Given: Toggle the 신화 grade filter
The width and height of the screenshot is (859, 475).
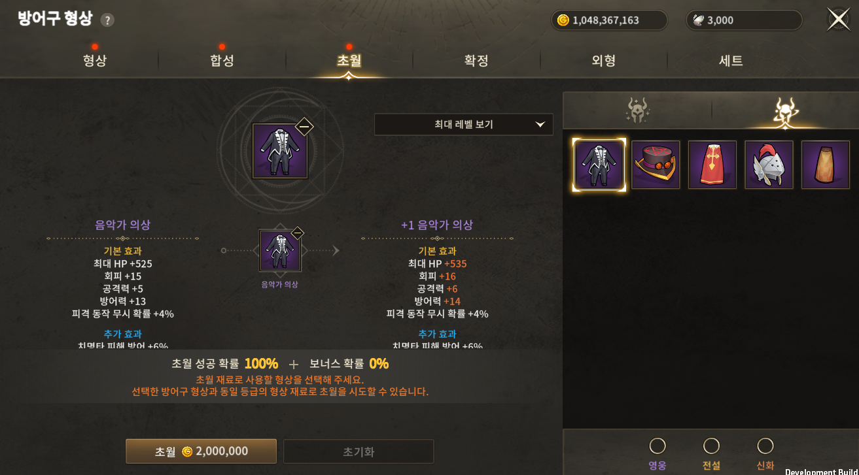Looking at the screenshot, I should coord(765,446).
